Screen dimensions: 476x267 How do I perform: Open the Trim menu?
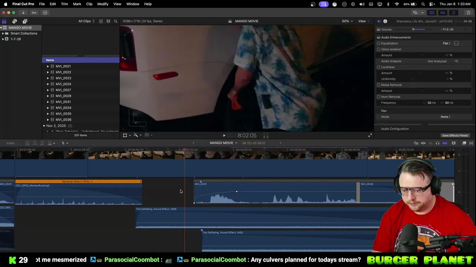click(x=64, y=4)
